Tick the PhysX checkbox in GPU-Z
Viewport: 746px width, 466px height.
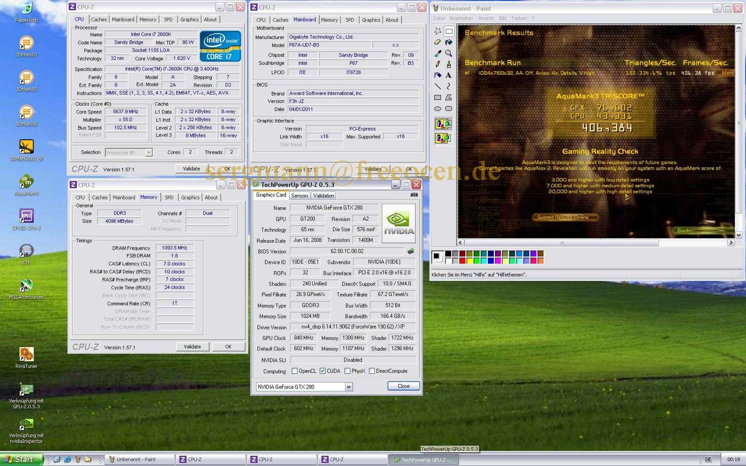click(347, 371)
